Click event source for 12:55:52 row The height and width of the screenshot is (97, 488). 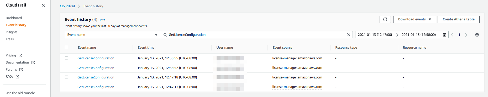pyautogui.click(x=297, y=68)
